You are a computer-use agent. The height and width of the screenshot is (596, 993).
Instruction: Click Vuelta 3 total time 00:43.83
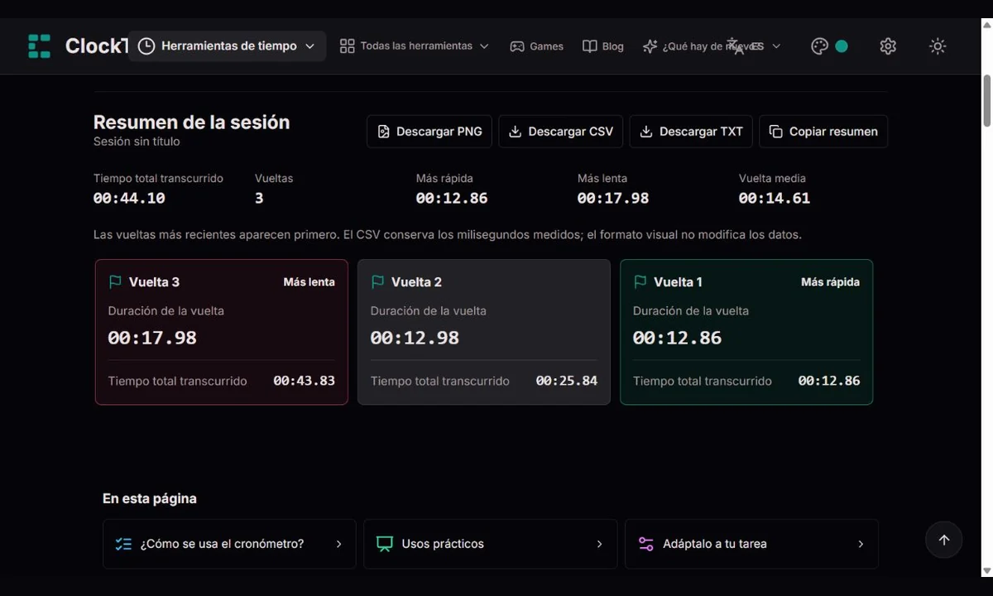(x=304, y=381)
